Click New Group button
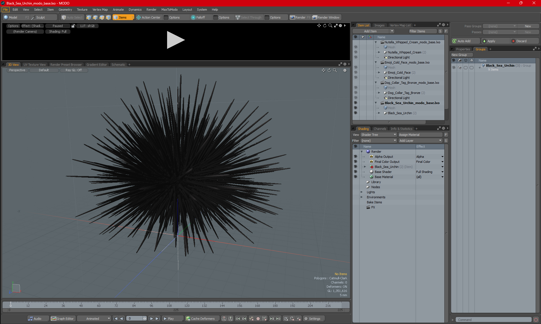Viewport: 541px width, 324px height. 461,55
